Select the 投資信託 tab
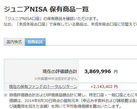This screenshot has width=137, height=109. point(35,42)
